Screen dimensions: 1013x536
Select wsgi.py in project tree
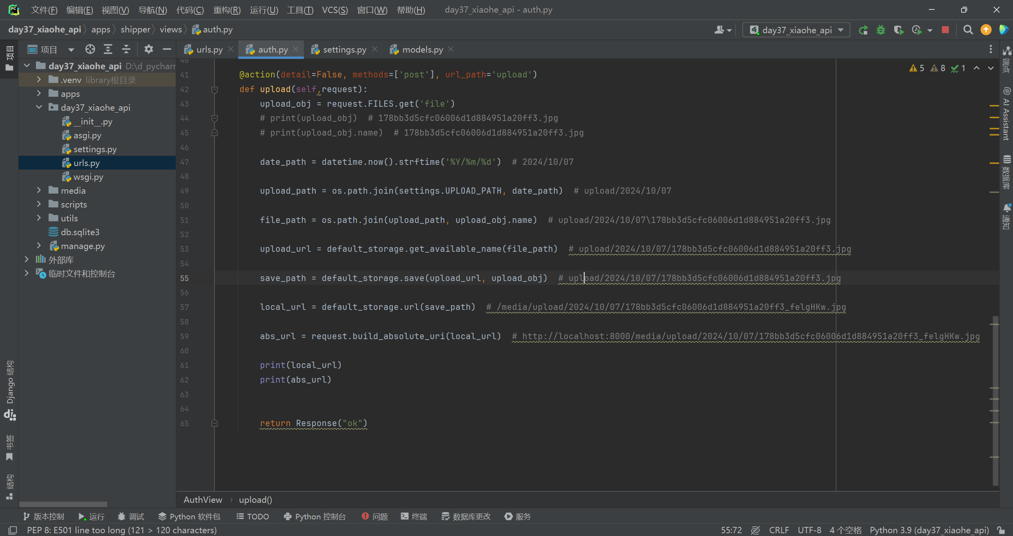88,177
